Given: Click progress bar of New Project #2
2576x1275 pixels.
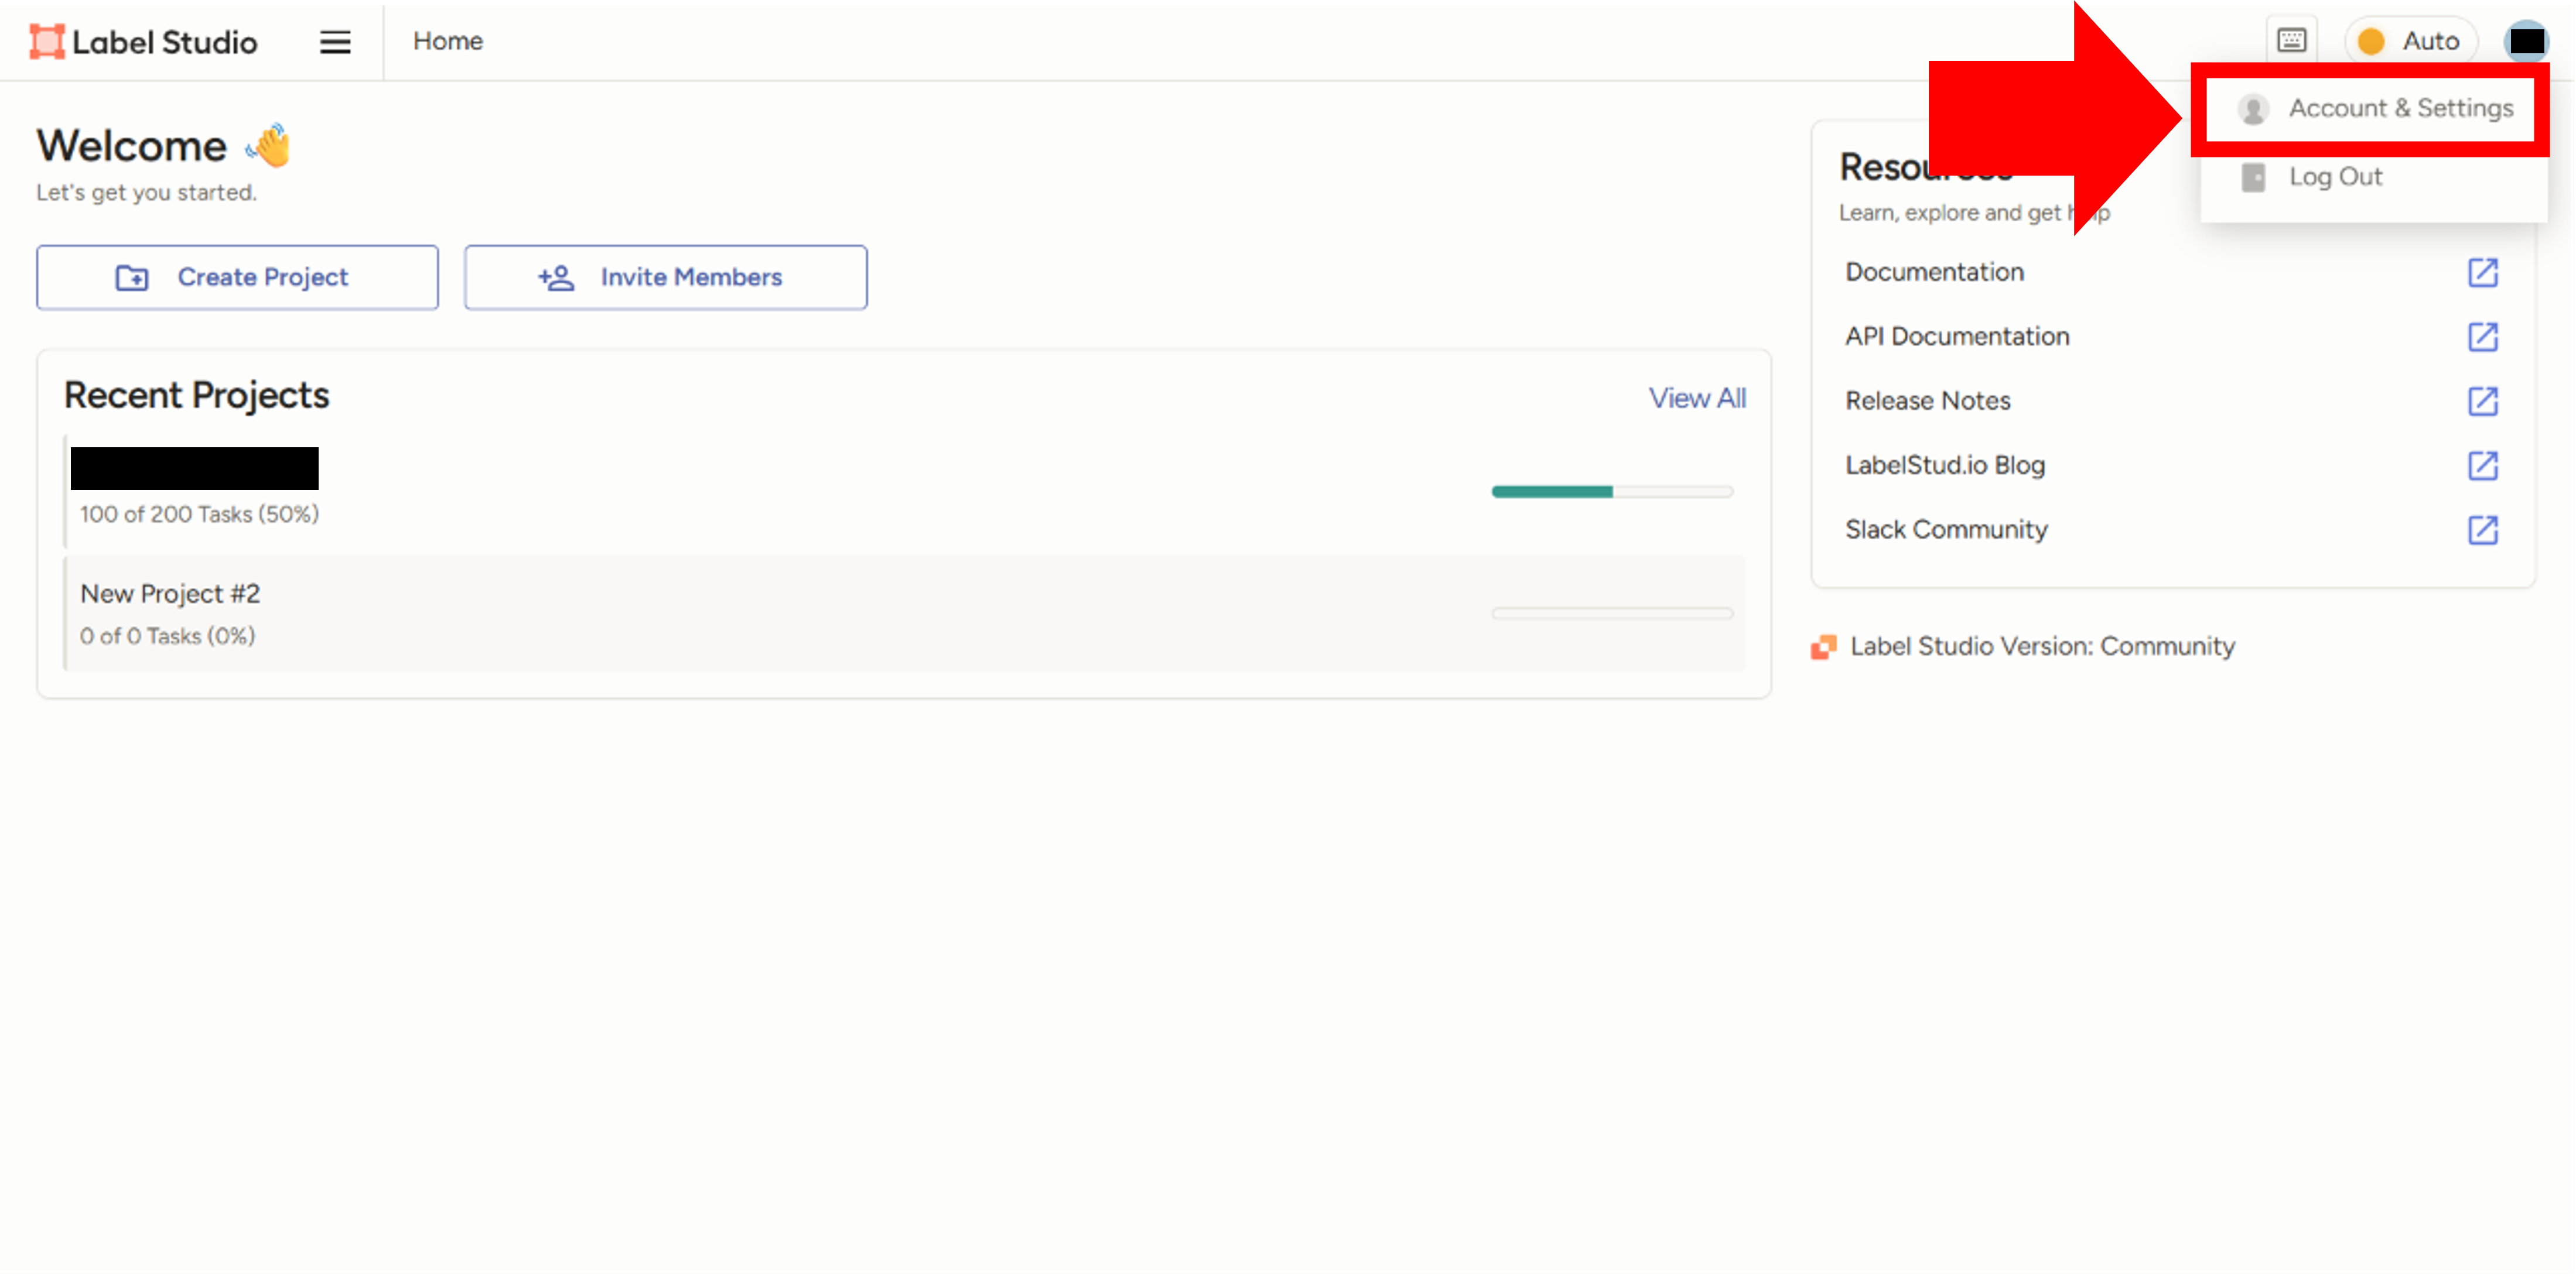Looking at the screenshot, I should (x=1611, y=613).
